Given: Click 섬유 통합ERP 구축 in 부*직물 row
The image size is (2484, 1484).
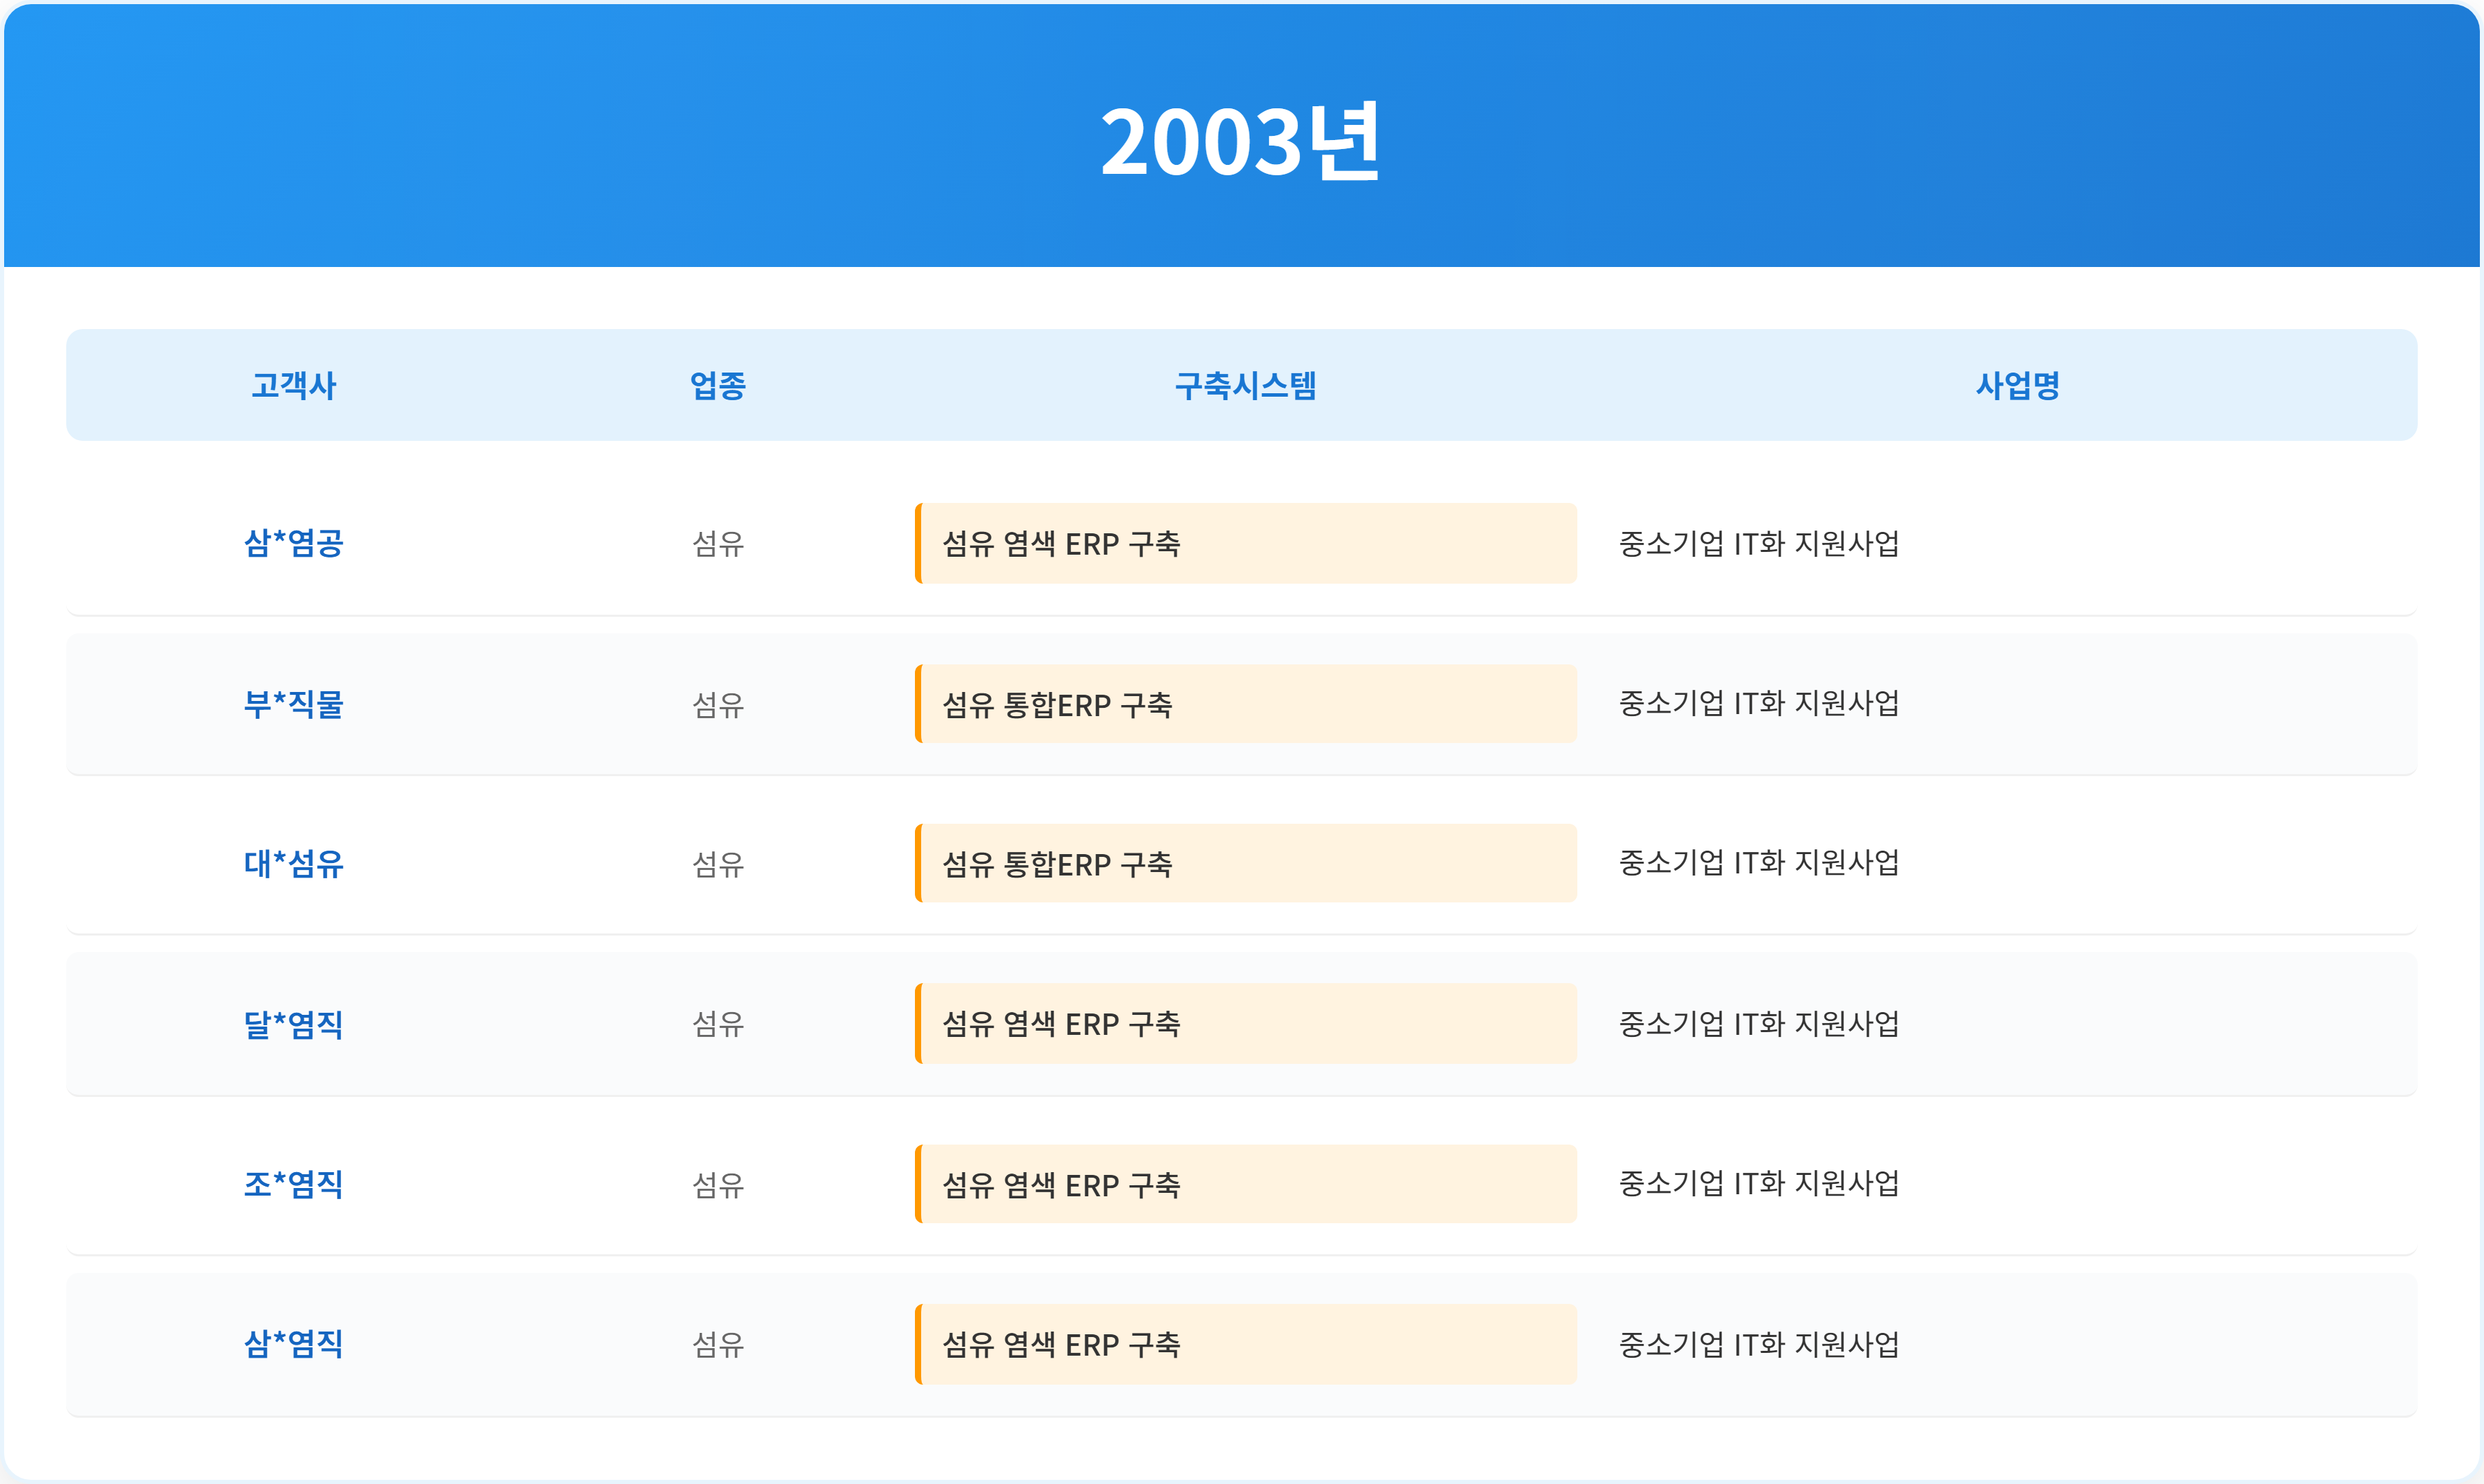Looking at the screenshot, I should tap(1245, 704).
